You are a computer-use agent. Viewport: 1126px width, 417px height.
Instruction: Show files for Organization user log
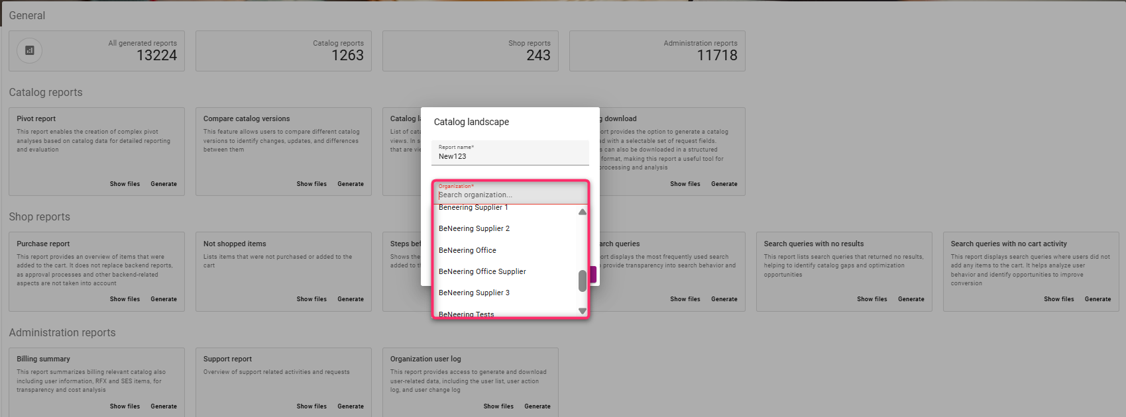(498, 406)
